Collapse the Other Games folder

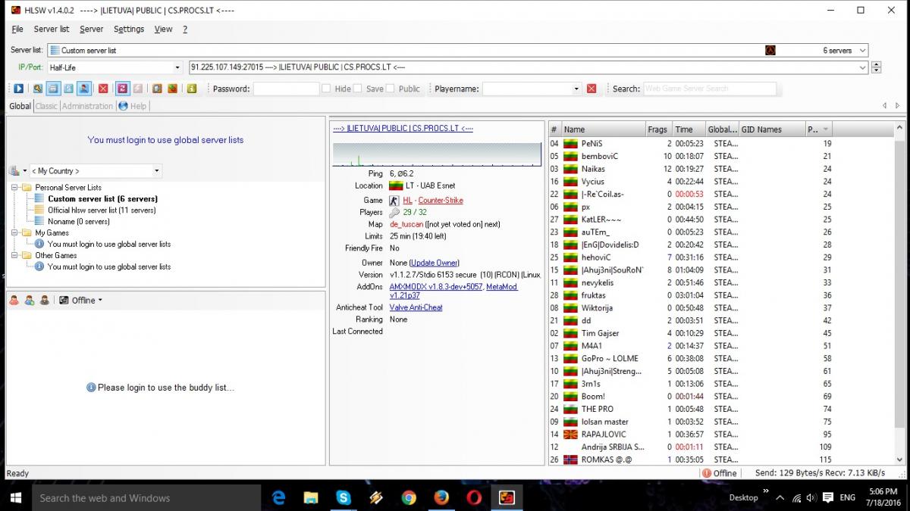click(x=14, y=255)
